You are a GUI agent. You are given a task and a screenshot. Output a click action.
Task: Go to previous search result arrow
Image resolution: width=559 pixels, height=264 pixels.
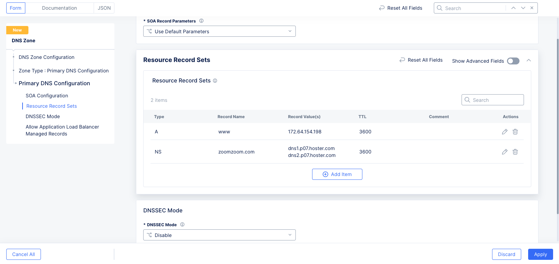[x=513, y=8]
